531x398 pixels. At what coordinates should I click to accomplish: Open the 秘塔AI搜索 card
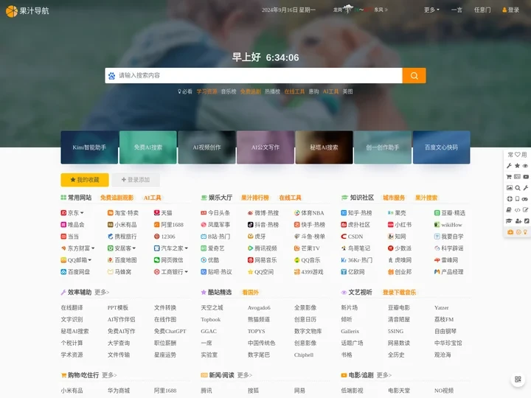pyautogui.click(x=324, y=147)
